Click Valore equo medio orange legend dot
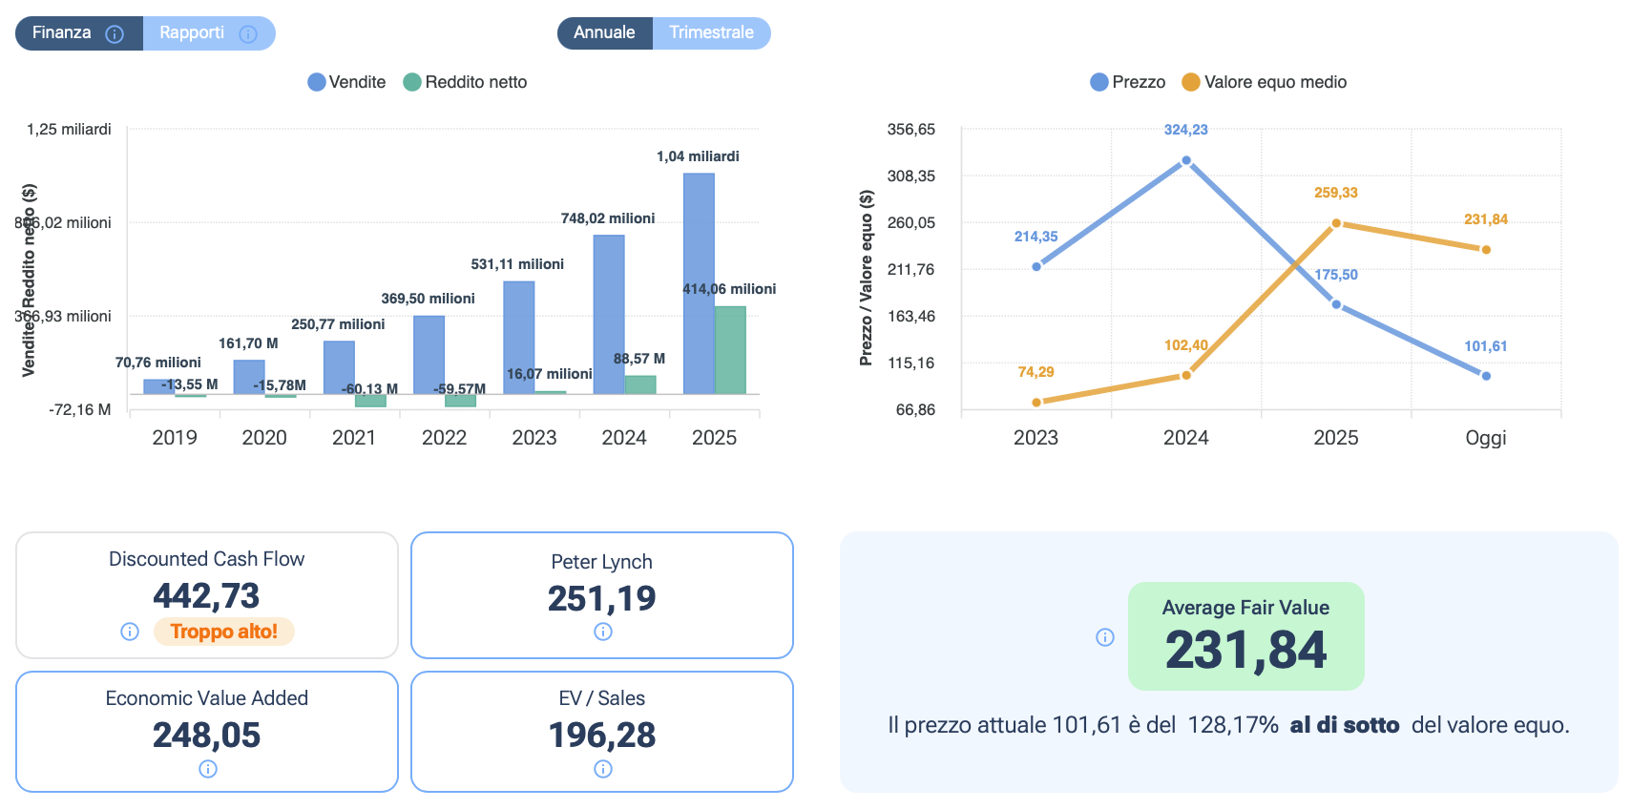 1190,82
